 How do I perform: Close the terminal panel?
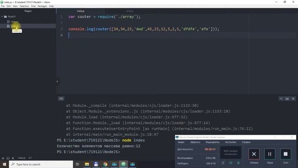pyautogui.click(x=293, y=98)
